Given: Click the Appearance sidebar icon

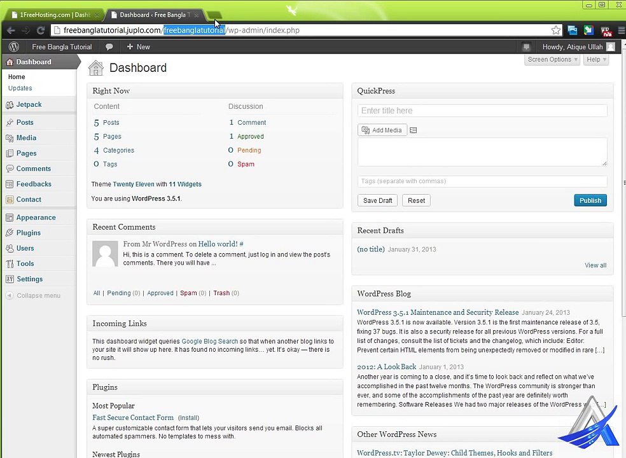Looking at the screenshot, I should pos(10,218).
